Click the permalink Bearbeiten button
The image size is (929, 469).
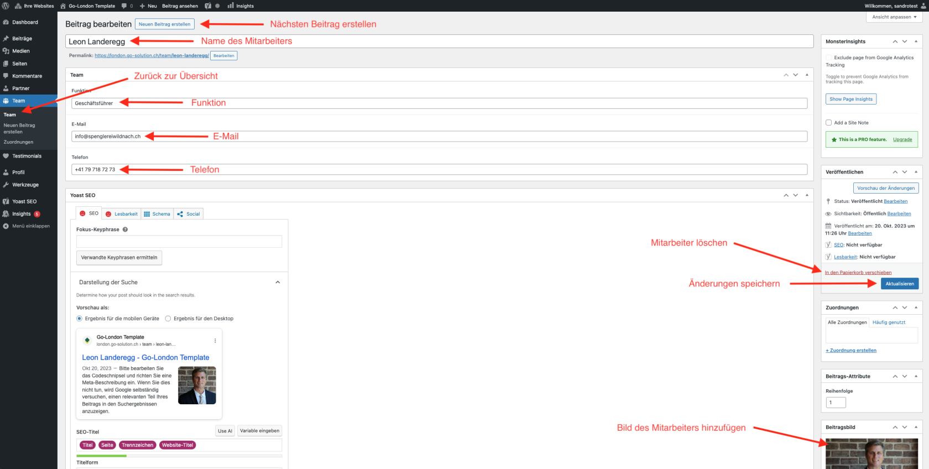(x=224, y=55)
